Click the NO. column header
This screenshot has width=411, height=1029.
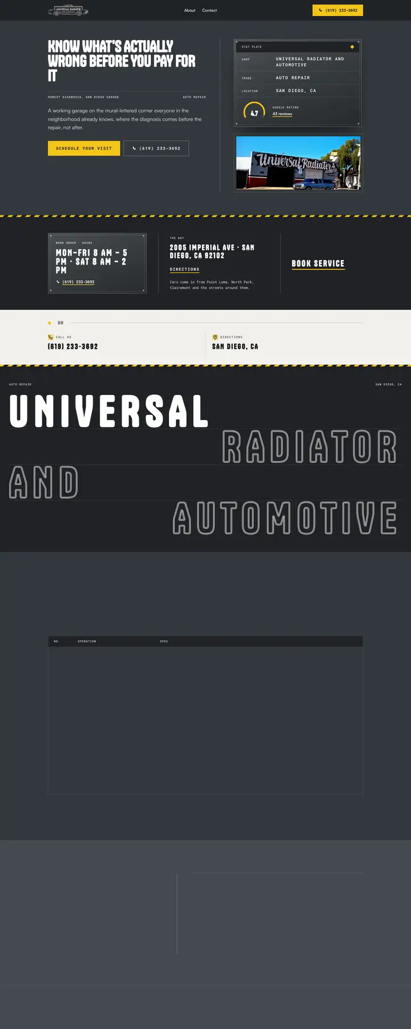click(57, 641)
